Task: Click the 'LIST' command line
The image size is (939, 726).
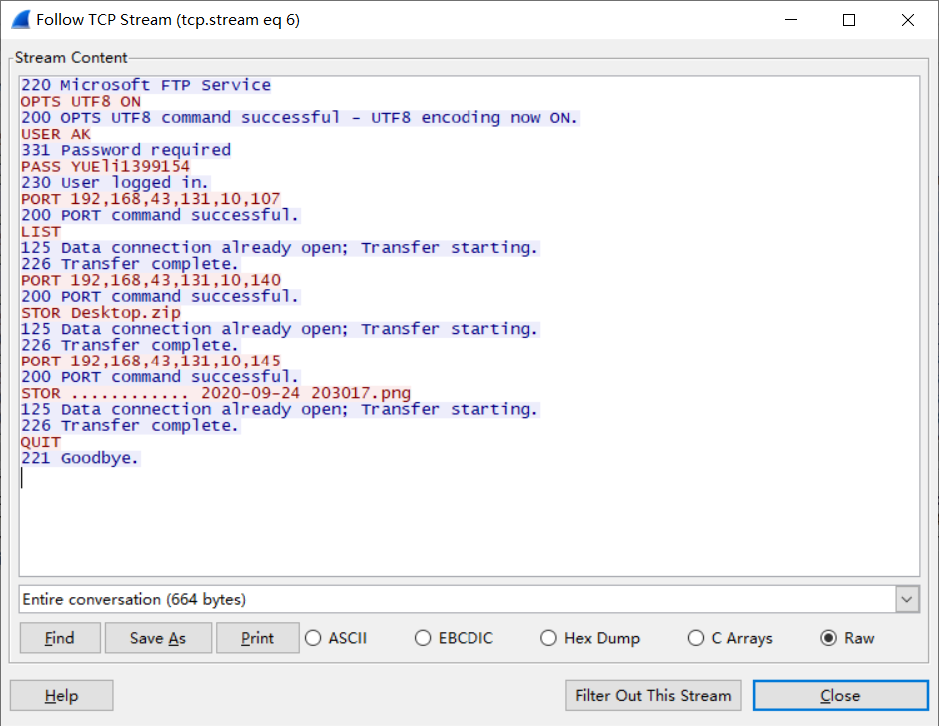Action: pos(41,231)
